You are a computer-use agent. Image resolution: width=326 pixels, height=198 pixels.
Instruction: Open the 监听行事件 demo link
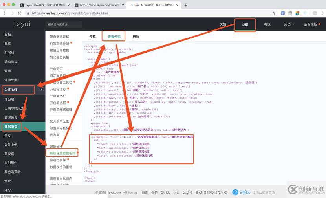58,160
